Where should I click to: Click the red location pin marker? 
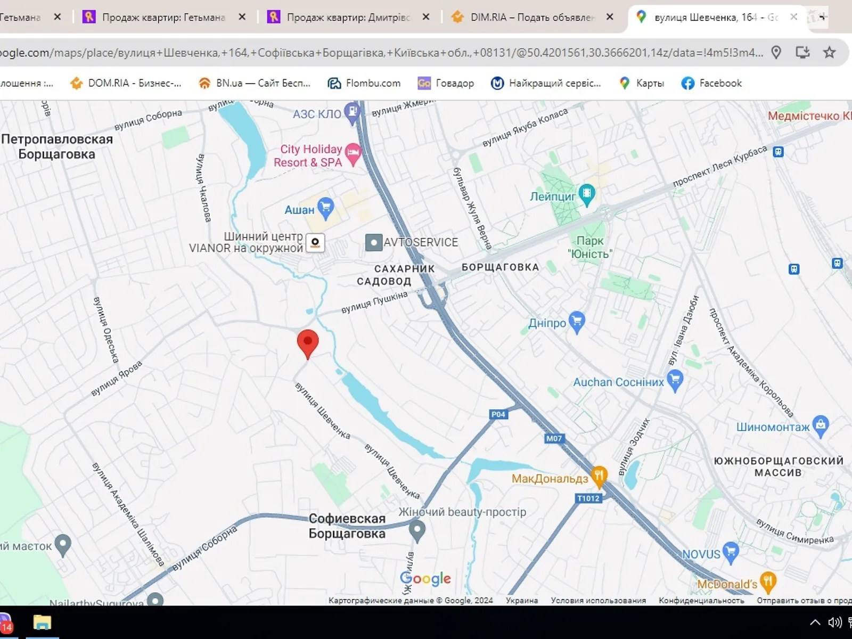click(x=308, y=344)
